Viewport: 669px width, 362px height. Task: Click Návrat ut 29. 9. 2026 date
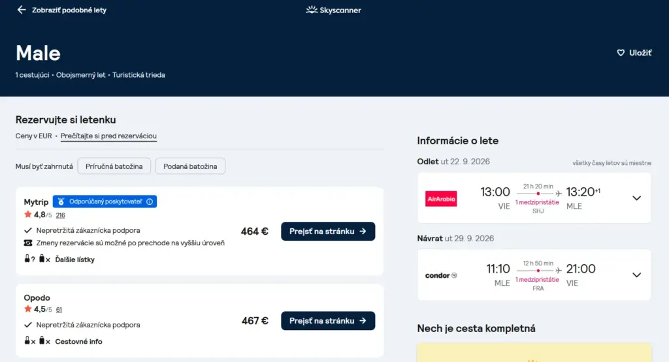[455, 239]
